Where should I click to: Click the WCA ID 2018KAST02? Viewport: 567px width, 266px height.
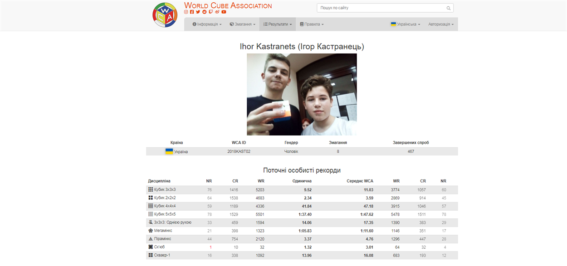pyautogui.click(x=239, y=151)
